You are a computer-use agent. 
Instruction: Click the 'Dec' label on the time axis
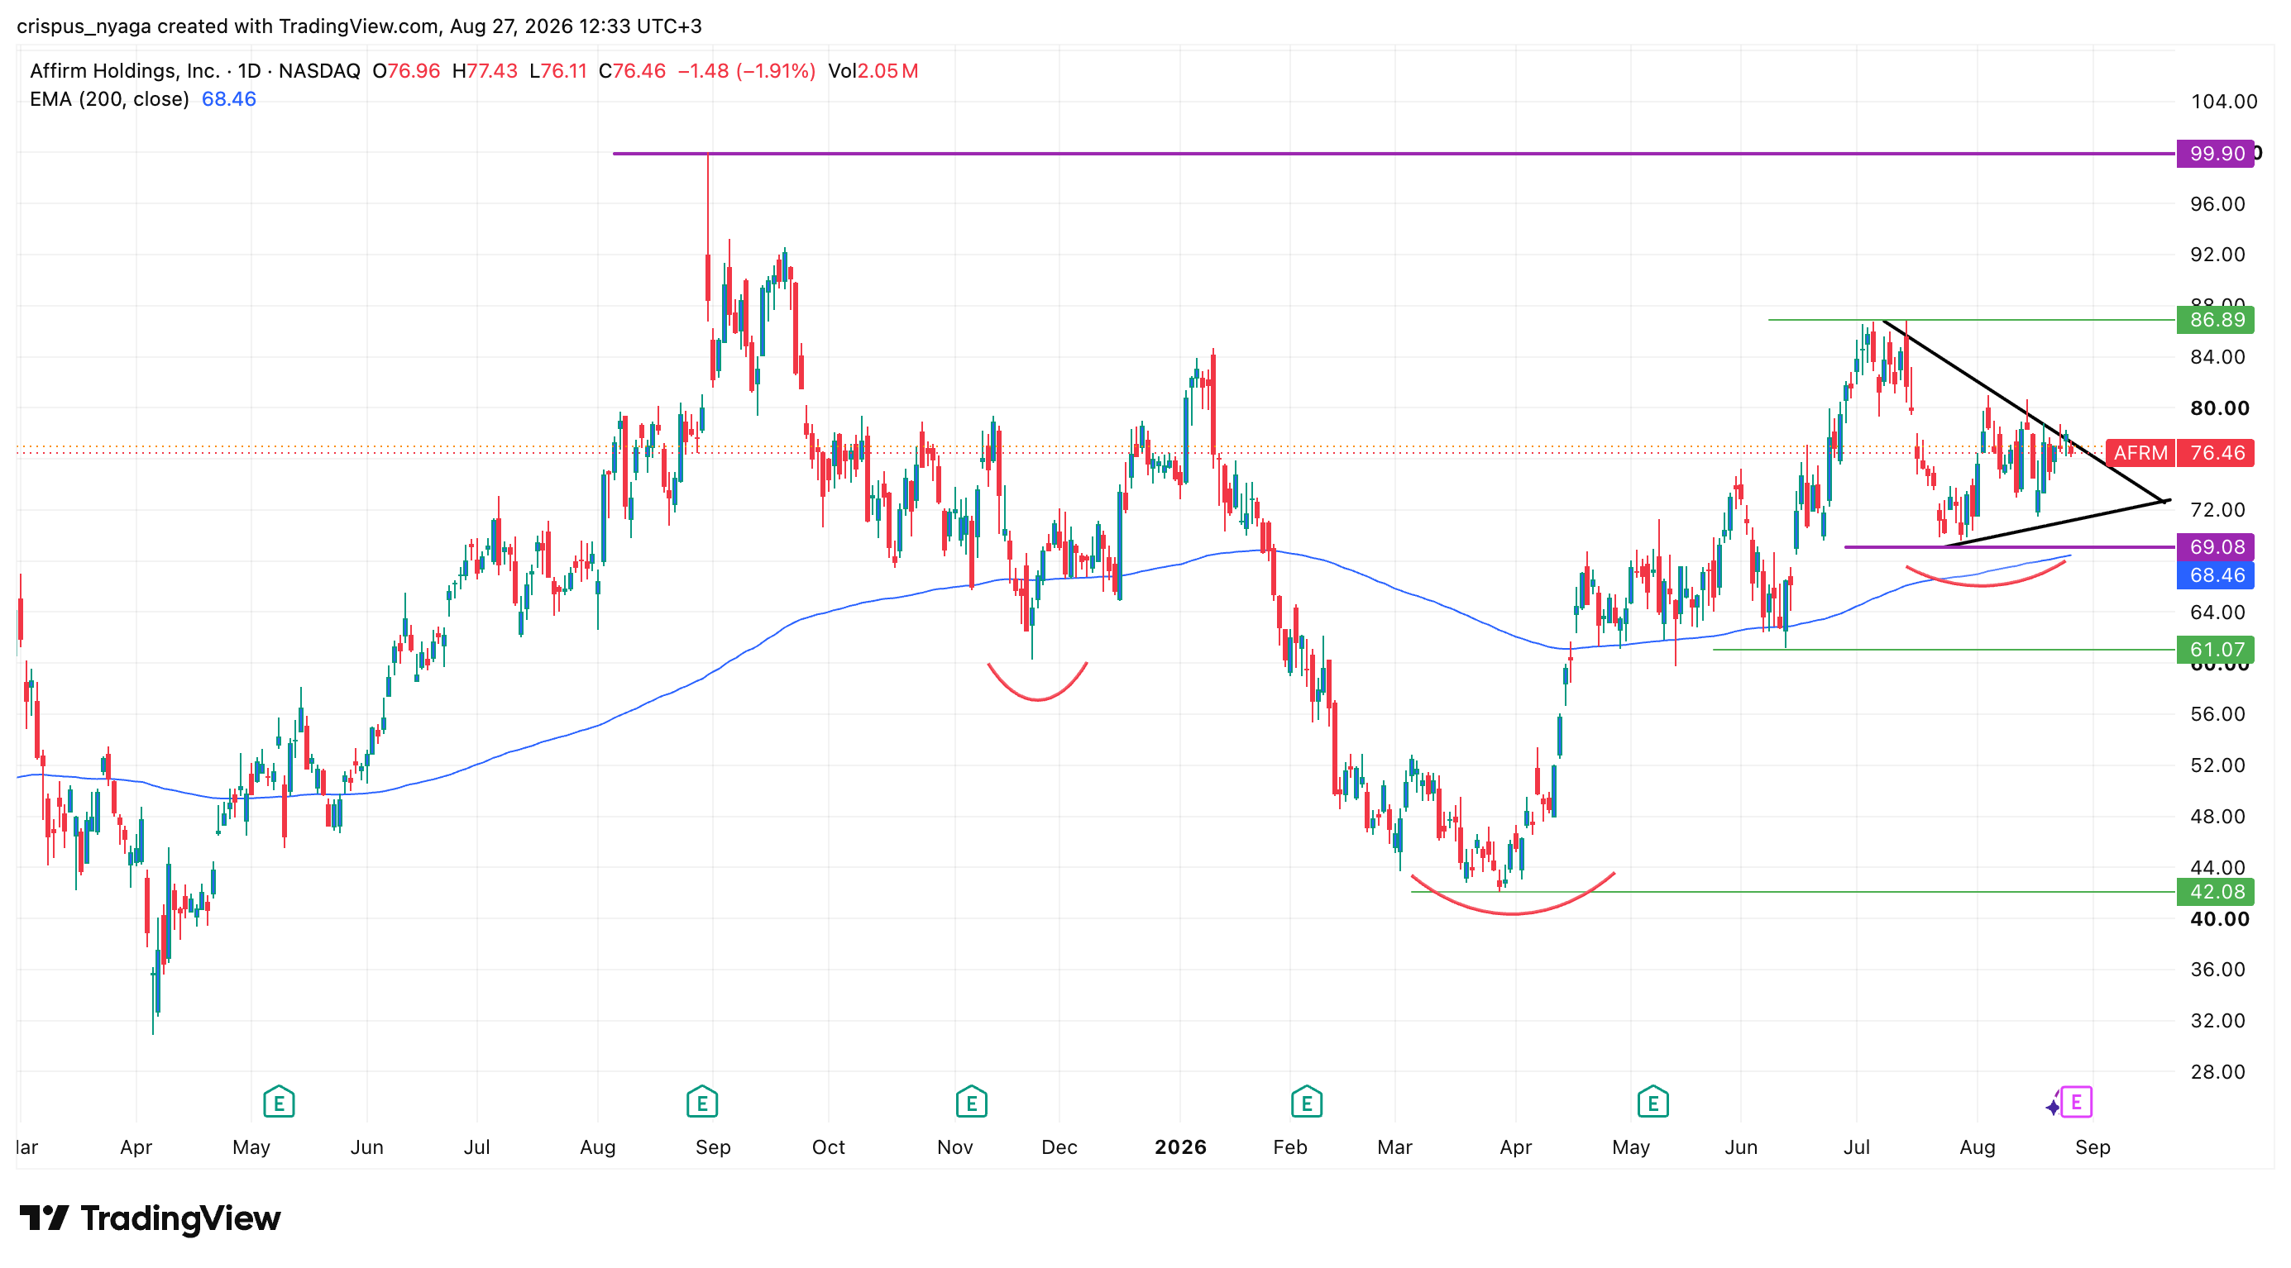(x=1059, y=1147)
